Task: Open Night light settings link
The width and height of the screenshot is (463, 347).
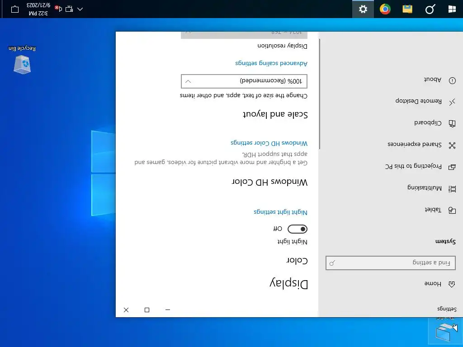Action: point(280,212)
